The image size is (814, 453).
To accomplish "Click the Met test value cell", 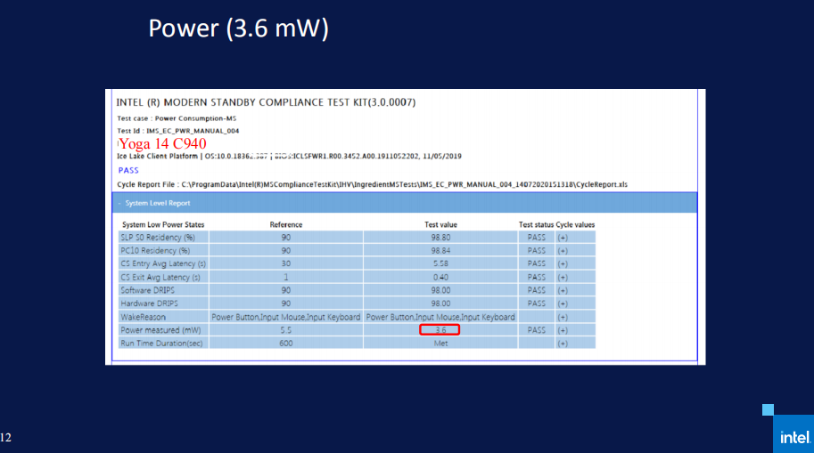I will [440, 344].
